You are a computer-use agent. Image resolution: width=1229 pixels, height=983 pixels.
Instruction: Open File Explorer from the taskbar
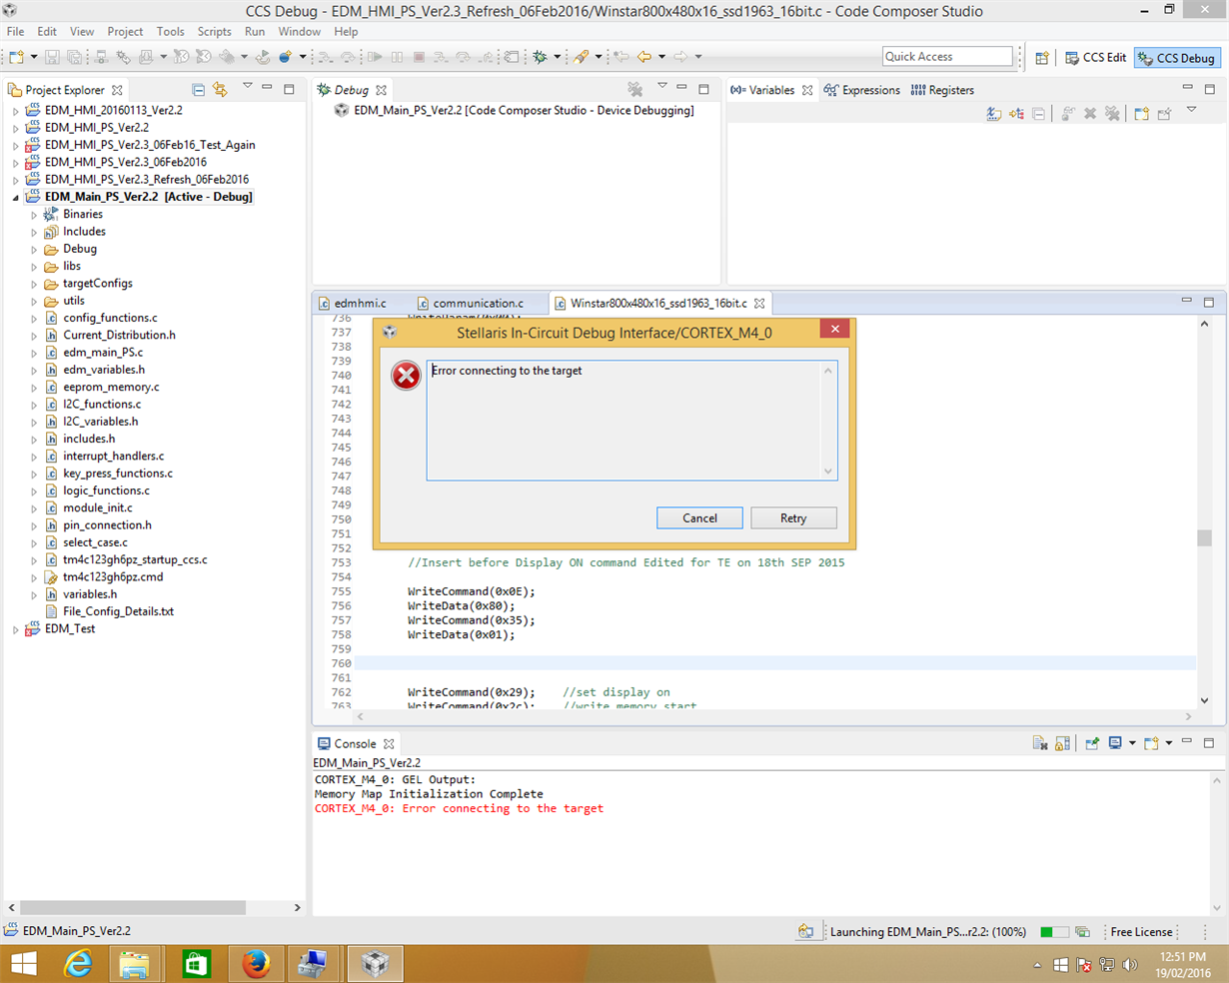(x=135, y=964)
